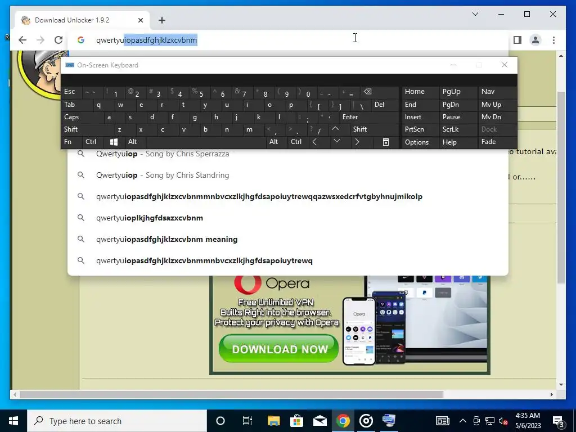Image resolution: width=576 pixels, height=432 pixels.
Task: Tap the PgUp key on keyboard
Action: tap(458, 92)
